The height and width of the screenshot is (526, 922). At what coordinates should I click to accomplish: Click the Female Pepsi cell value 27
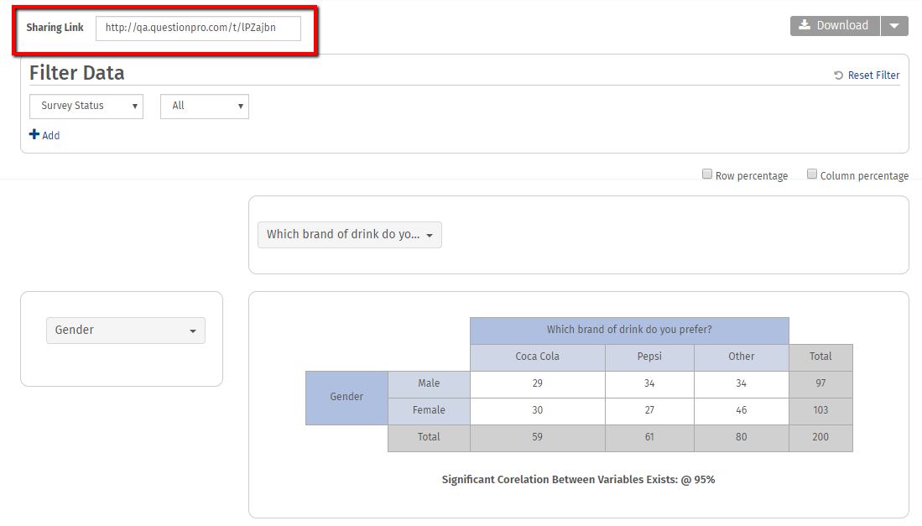(x=649, y=411)
